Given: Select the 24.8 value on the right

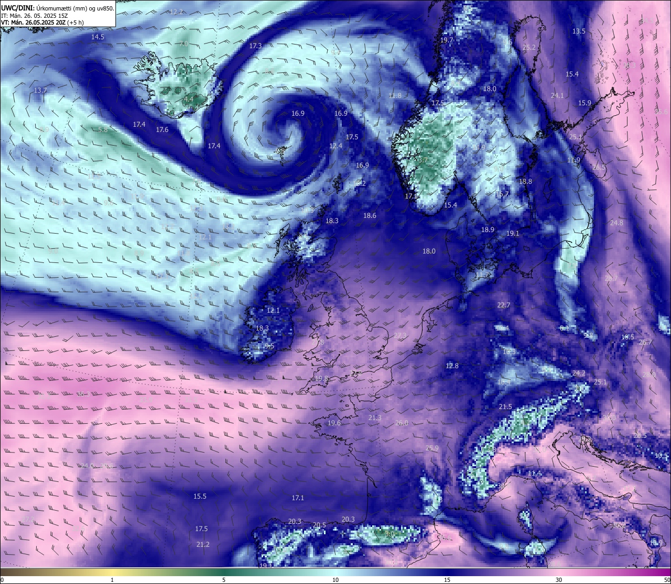Looking at the screenshot, I should coord(616,223).
